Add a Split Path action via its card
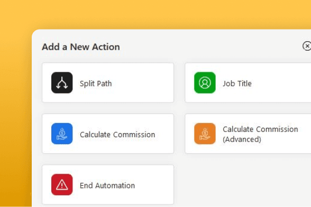The height and width of the screenshot is (207, 311). click(x=108, y=82)
